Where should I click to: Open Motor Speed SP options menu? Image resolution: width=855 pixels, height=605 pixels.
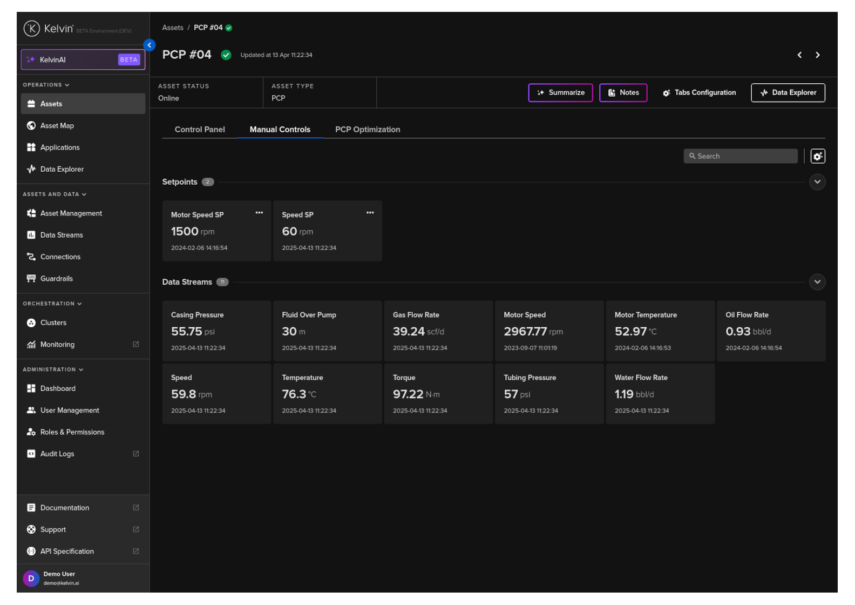pyautogui.click(x=259, y=213)
